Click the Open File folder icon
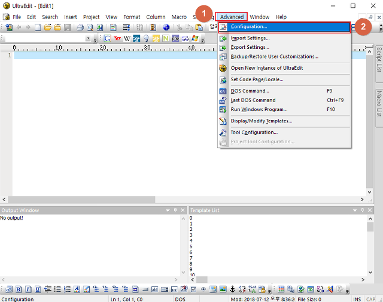 tap(48, 27)
